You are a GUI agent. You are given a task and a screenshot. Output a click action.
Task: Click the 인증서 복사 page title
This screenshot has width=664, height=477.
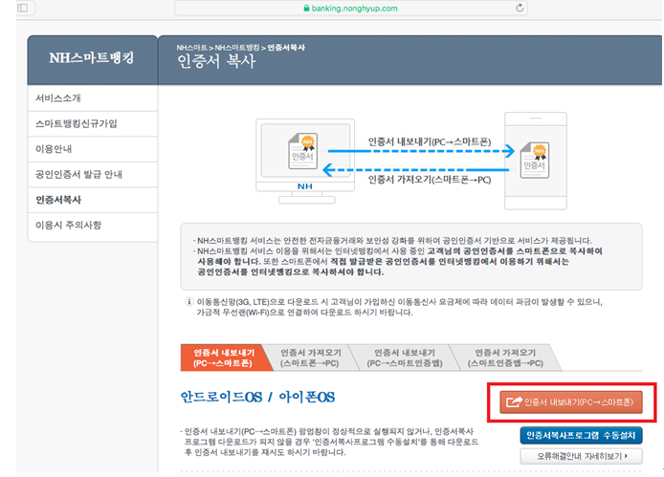(216, 61)
